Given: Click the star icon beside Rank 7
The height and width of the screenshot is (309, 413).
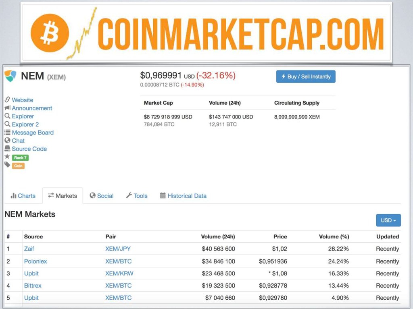Looking at the screenshot, I should point(7,157).
